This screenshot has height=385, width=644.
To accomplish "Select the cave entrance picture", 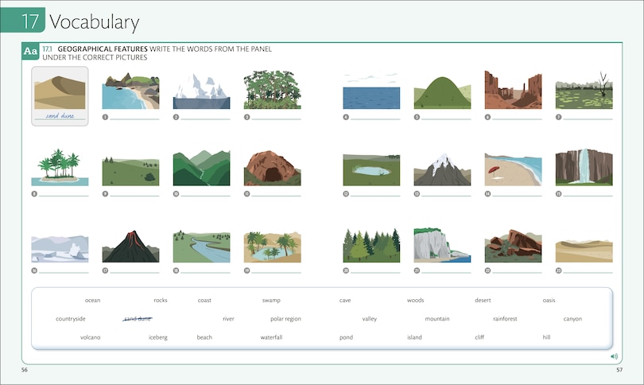I will coord(272,168).
